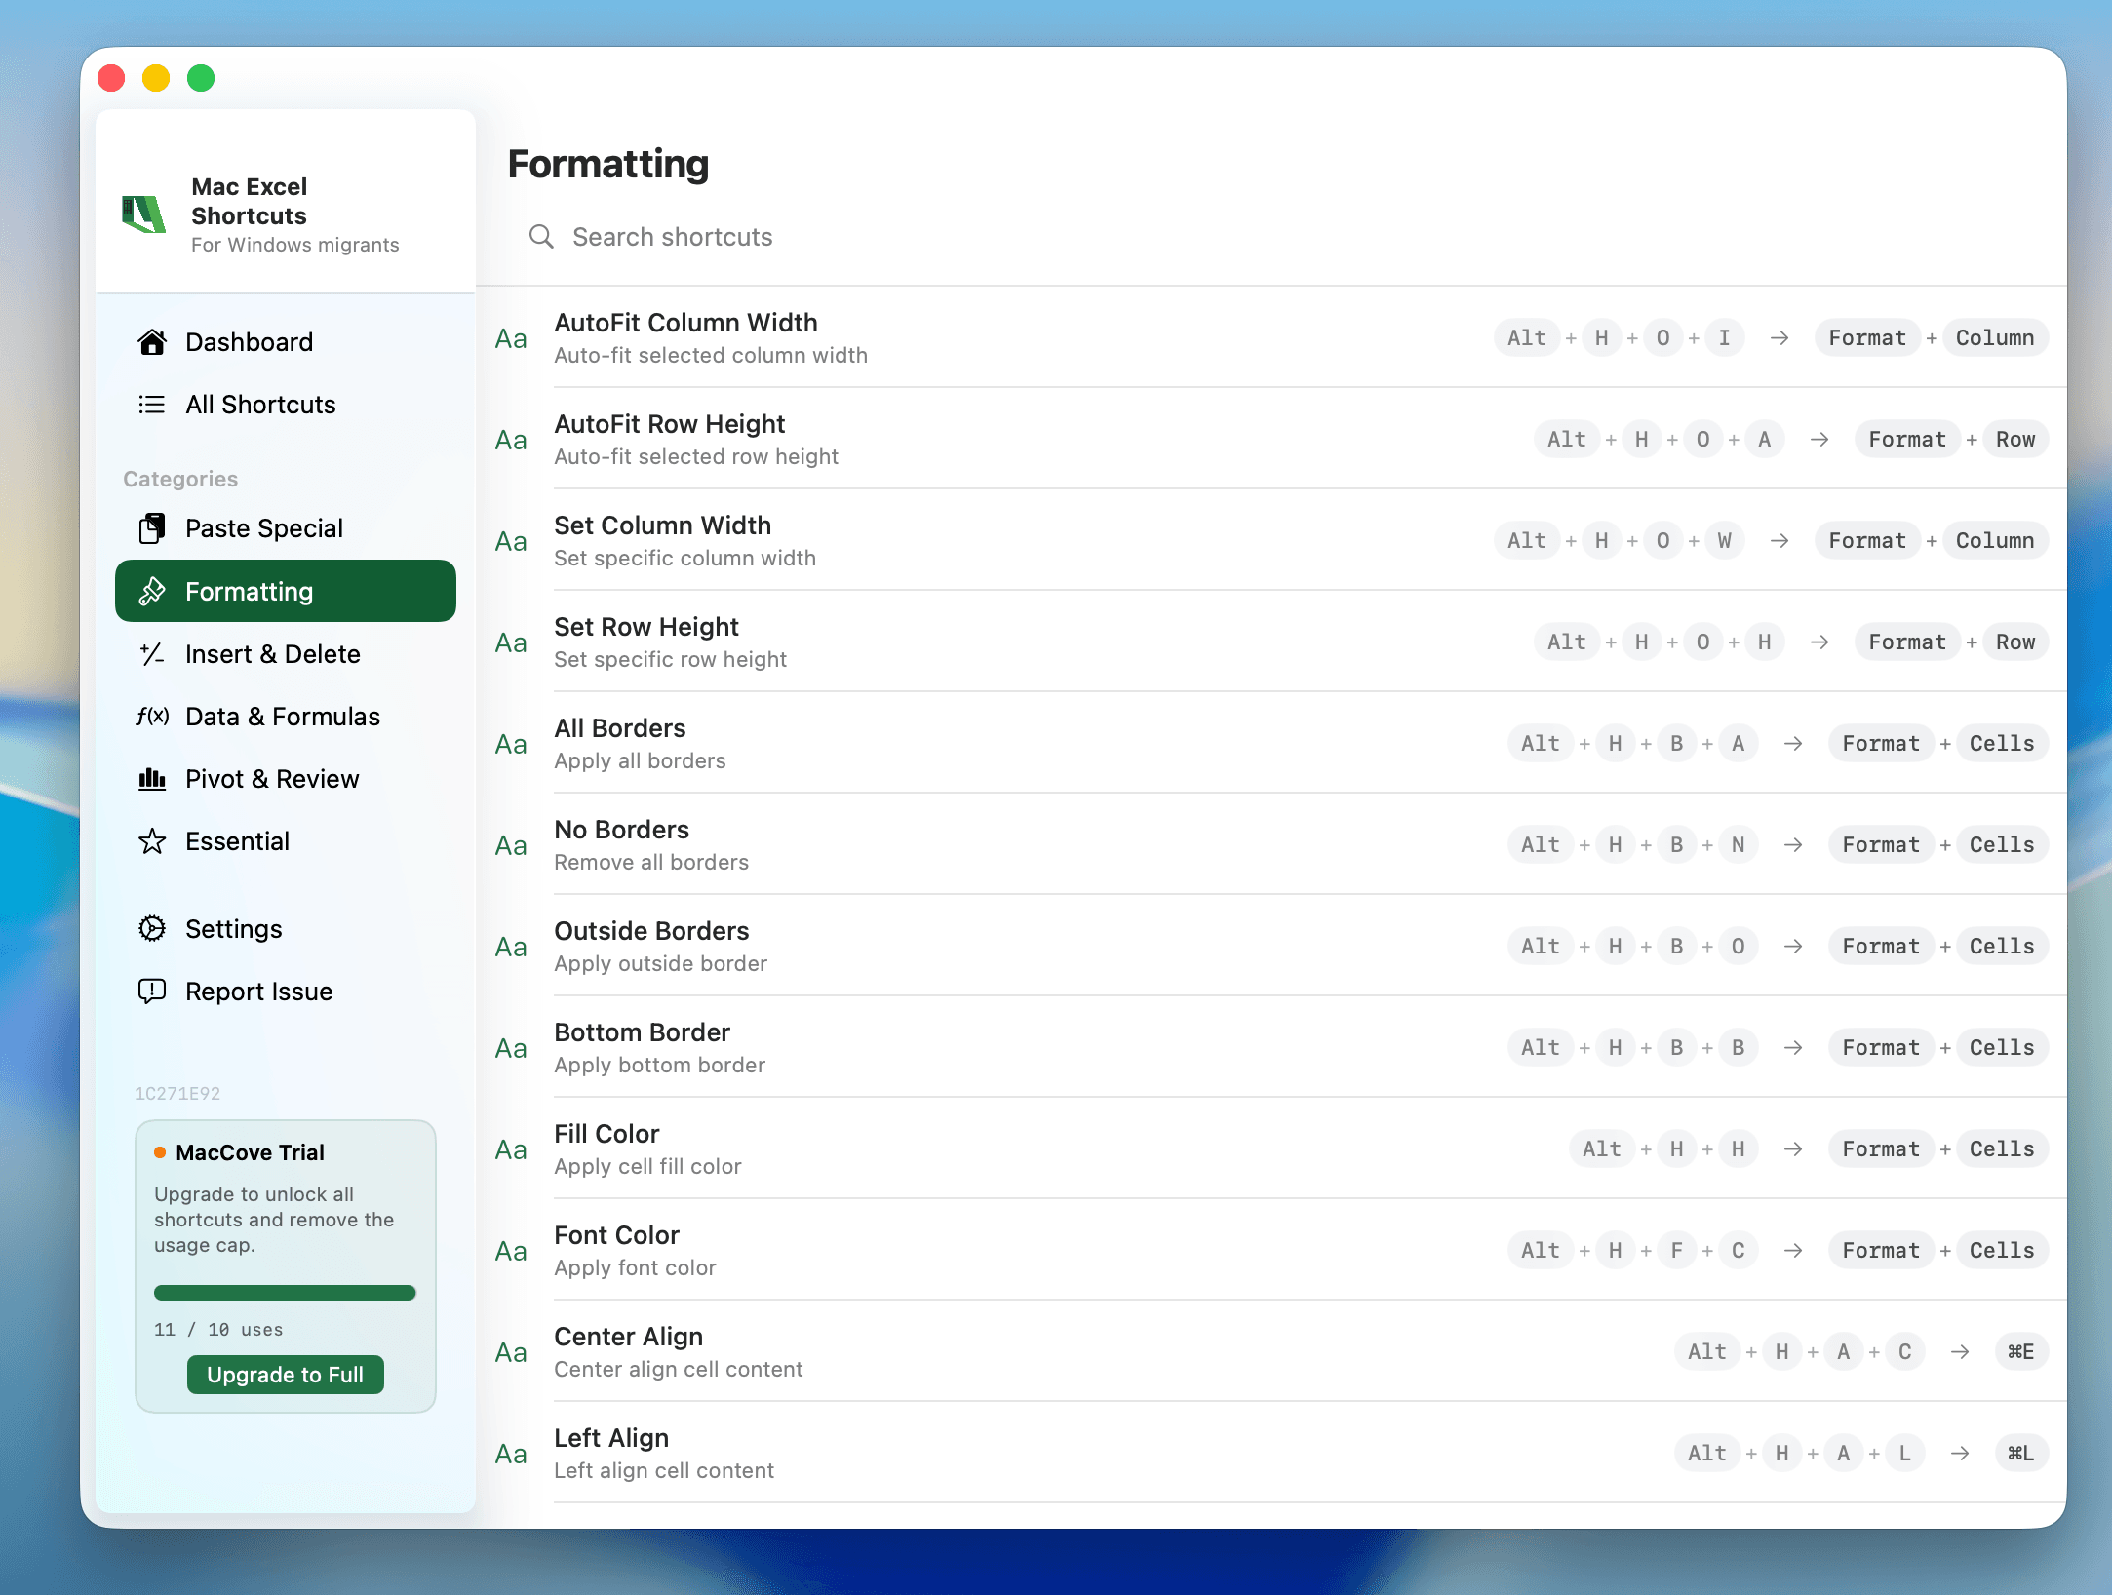Click the All Shortcuts list icon
The height and width of the screenshot is (1595, 2112).
(152, 405)
